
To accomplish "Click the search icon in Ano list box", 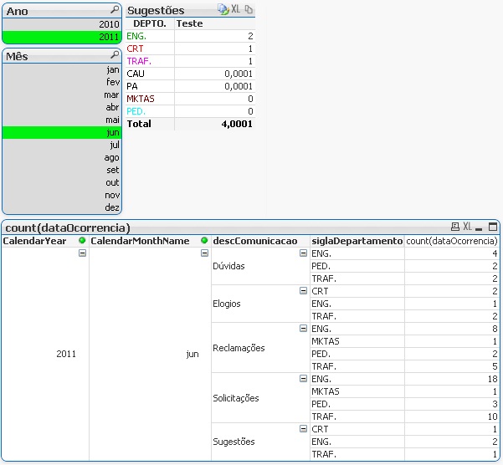I will (x=115, y=10).
